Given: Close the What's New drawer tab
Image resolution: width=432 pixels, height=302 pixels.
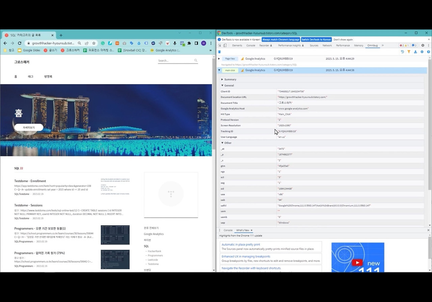Looking at the screenshot, I should [251, 230].
